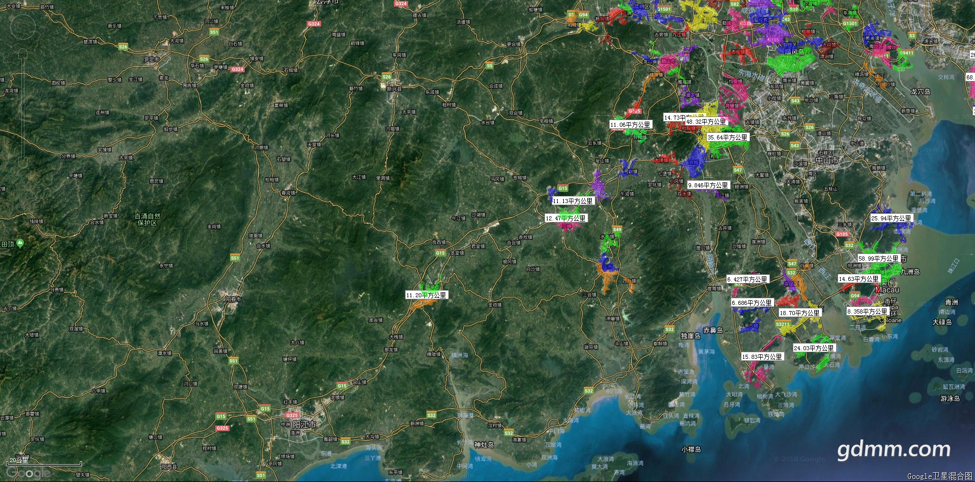Click the 新兴县 county name
Screen dimensions: 975x482
(x=394, y=89)
